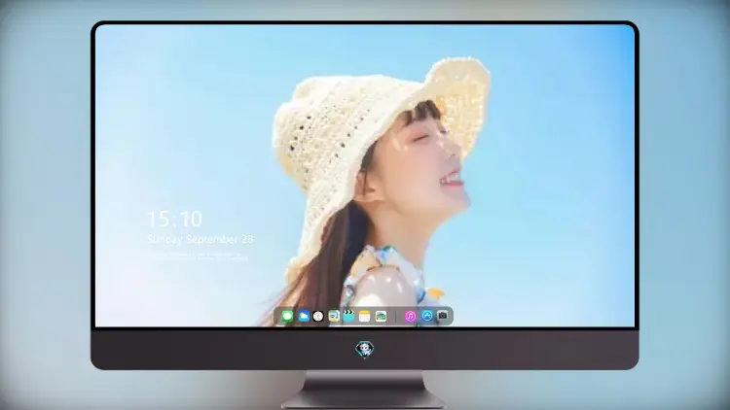Open the Camera app in the dock
This screenshot has width=730, height=410.
pyautogui.click(x=442, y=316)
